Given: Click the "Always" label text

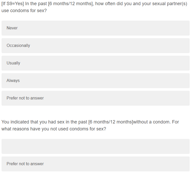Looking at the screenshot, I should coord(13,81).
